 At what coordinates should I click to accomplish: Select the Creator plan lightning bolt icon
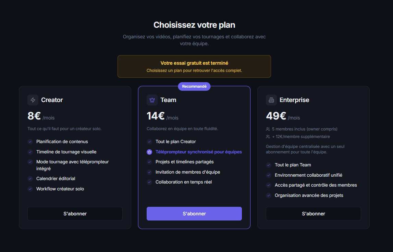click(x=32, y=100)
